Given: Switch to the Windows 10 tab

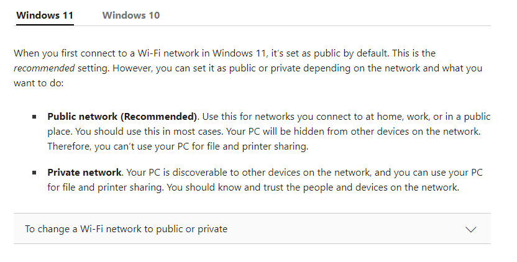Looking at the screenshot, I should coord(131,15).
